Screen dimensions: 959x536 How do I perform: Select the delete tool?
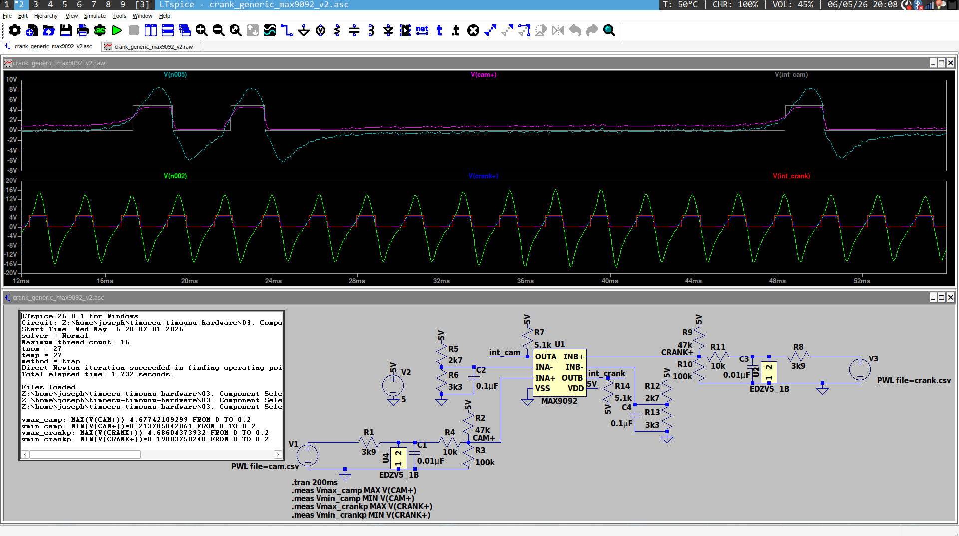pyautogui.click(x=473, y=31)
